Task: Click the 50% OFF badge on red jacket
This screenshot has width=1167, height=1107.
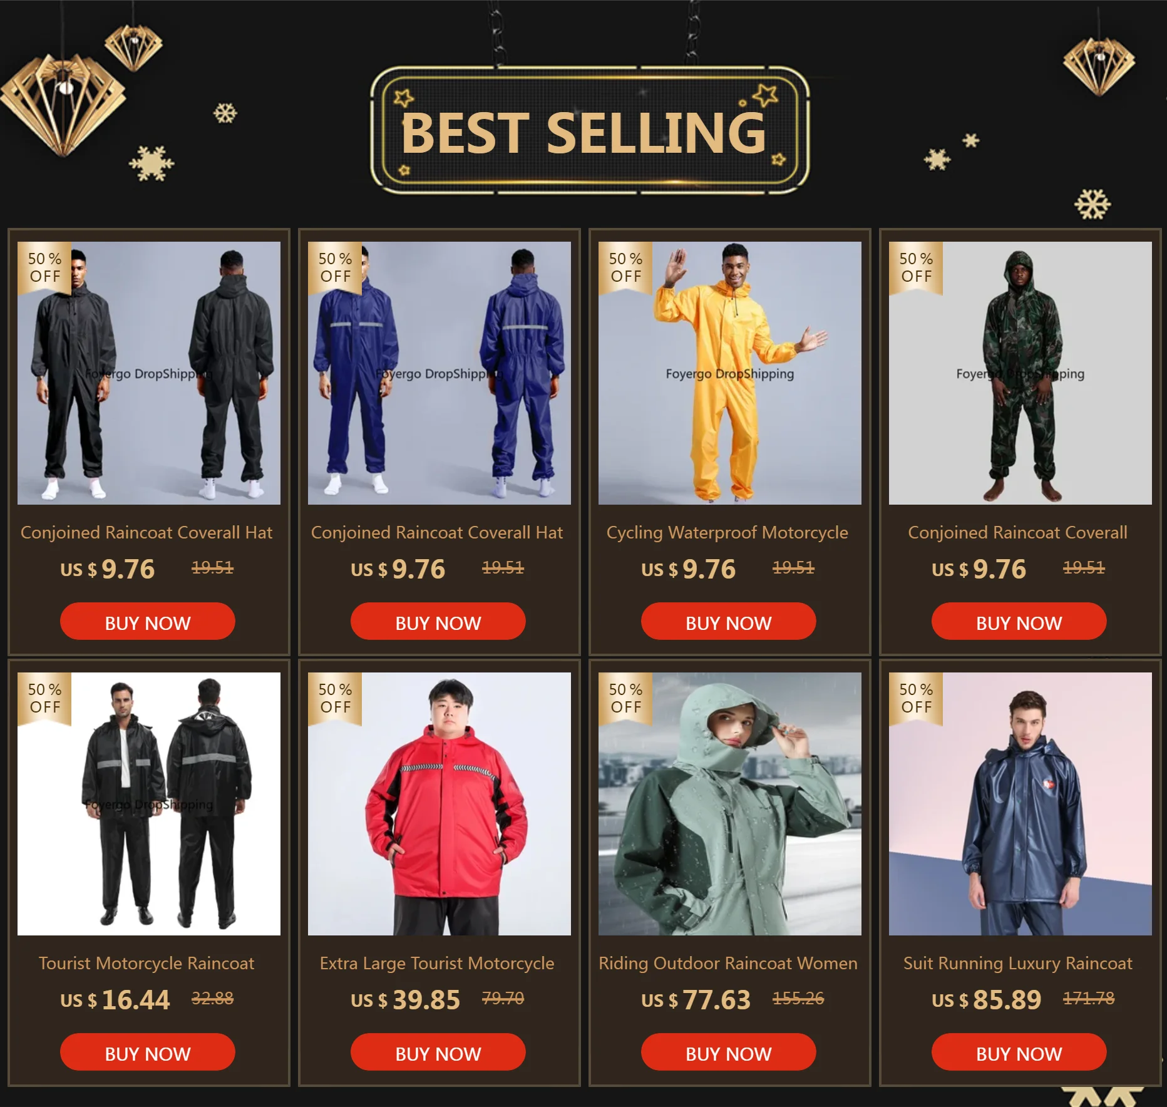Action: point(335,698)
